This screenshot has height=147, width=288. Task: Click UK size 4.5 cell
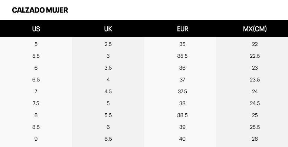point(108,91)
